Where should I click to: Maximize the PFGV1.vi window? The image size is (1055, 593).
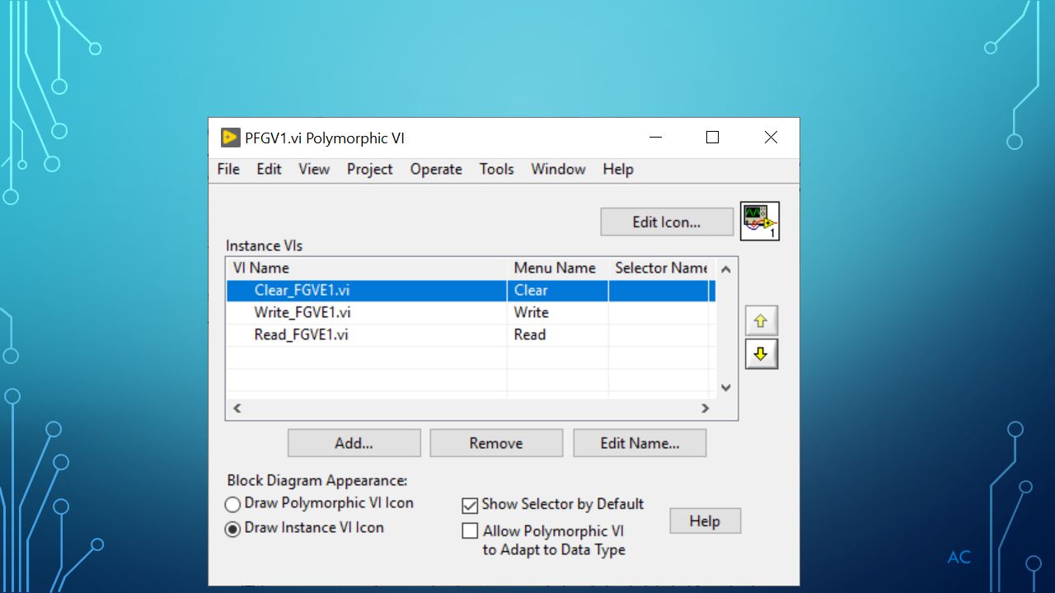712,138
